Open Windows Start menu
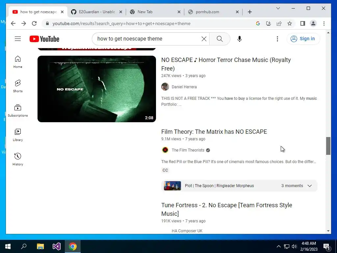 click(8, 246)
